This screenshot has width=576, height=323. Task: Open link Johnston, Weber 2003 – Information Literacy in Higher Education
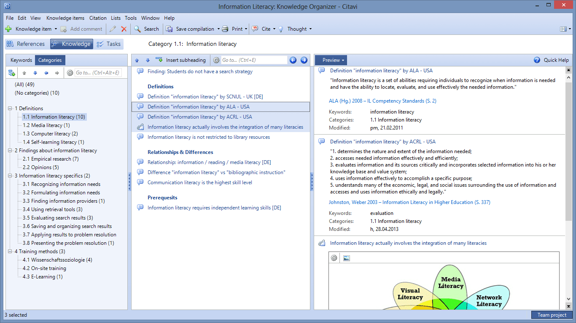pyautogui.click(x=409, y=202)
